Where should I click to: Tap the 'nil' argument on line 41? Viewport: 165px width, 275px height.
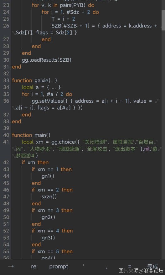tap(147, 149)
